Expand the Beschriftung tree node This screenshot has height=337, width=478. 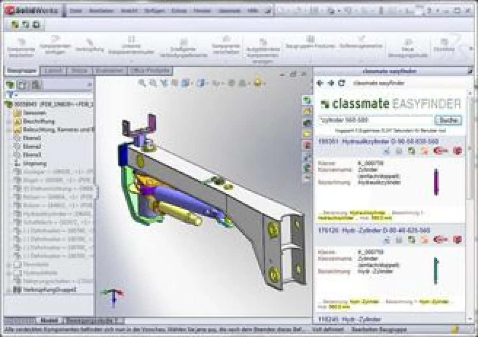click(x=9, y=121)
